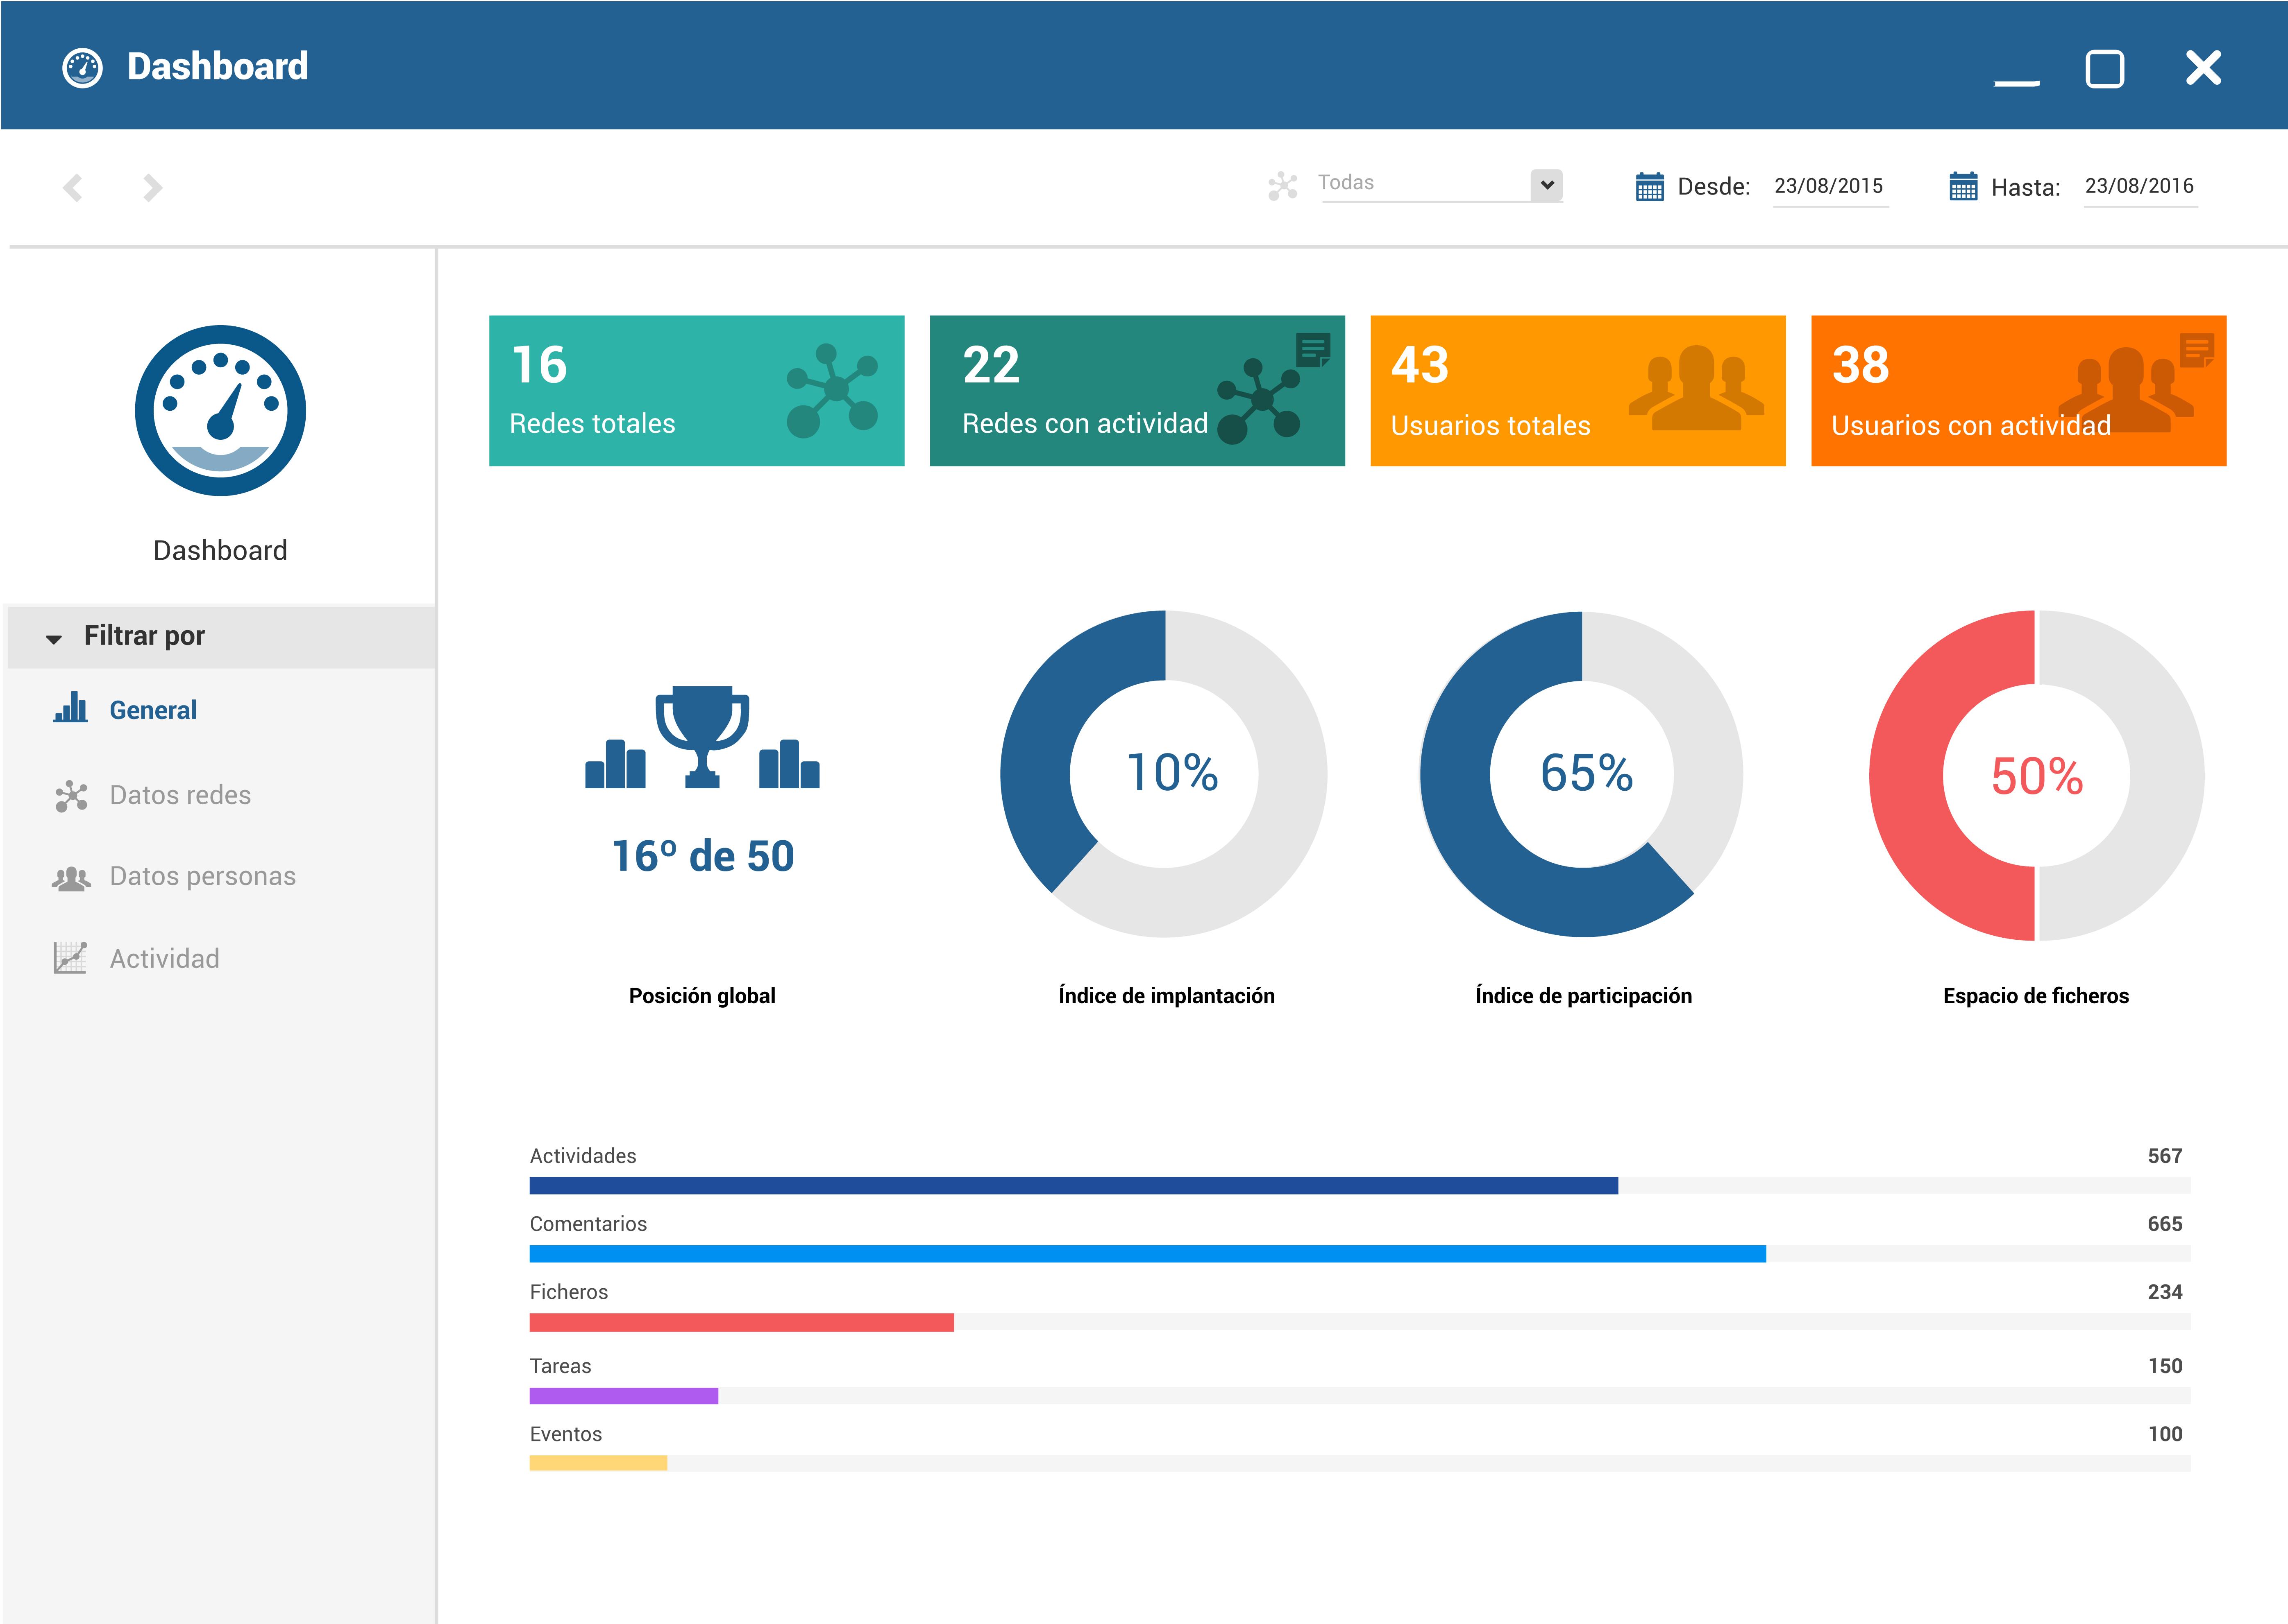This screenshot has width=2288, height=1624.
Task: Click the Actividad line chart icon
Action: 70,957
